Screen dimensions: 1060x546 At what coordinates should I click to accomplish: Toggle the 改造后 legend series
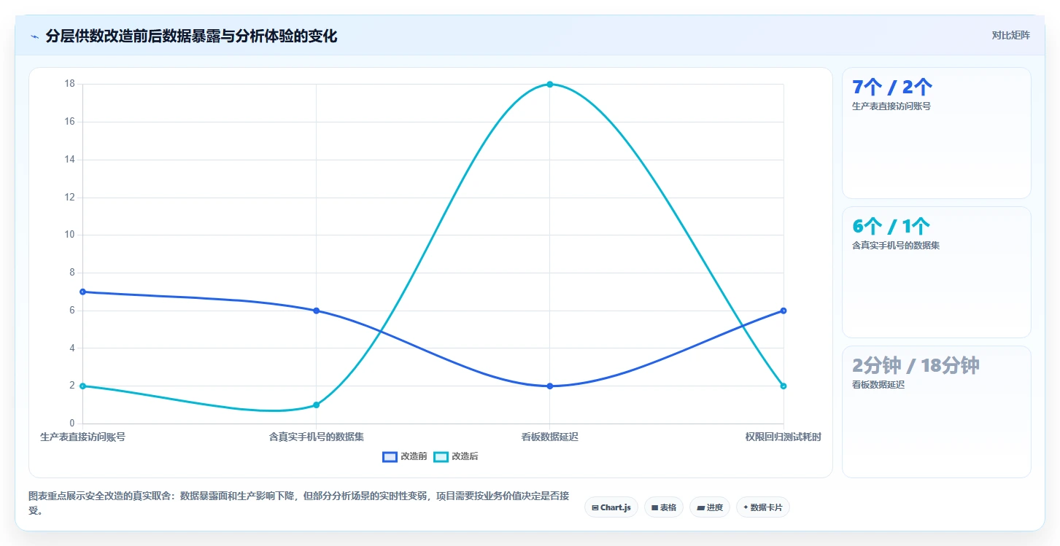(456, 456)
